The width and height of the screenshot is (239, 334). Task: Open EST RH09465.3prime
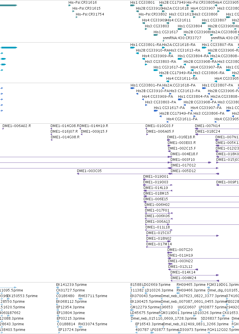191,285
